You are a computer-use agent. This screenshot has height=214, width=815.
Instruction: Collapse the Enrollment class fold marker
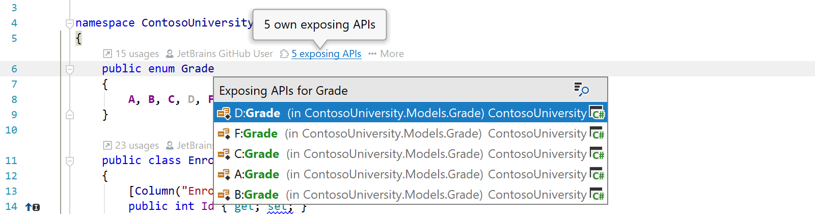pyautogui.click(x=70, y=160)
